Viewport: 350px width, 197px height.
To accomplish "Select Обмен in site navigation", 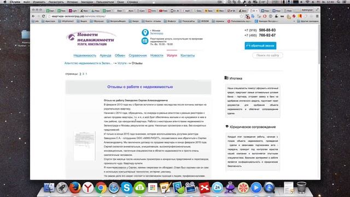I will pos(120,55).
